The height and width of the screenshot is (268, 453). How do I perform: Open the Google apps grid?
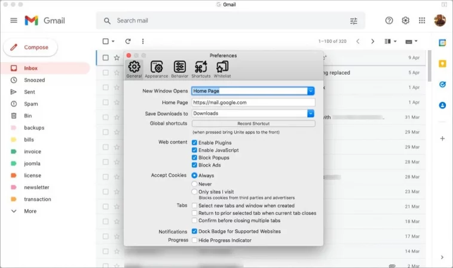[x=422, y=20]
